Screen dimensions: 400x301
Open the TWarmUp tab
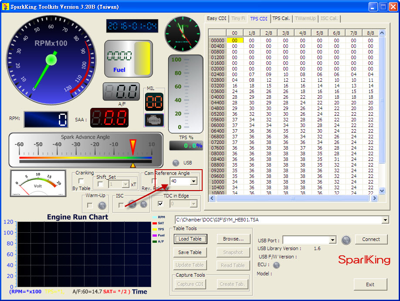[305, 18]
